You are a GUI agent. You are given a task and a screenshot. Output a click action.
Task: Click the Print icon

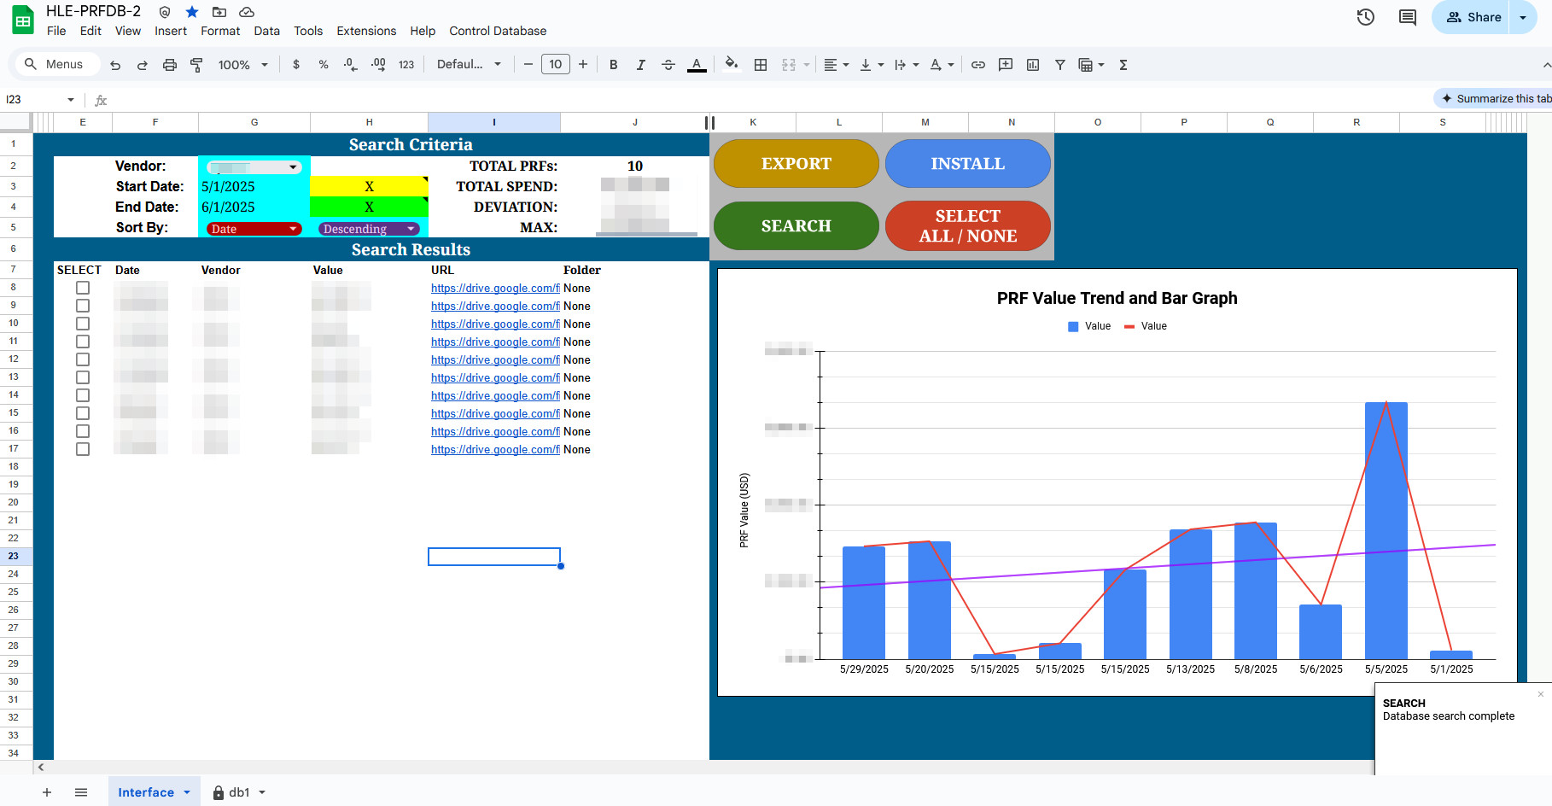170,65
